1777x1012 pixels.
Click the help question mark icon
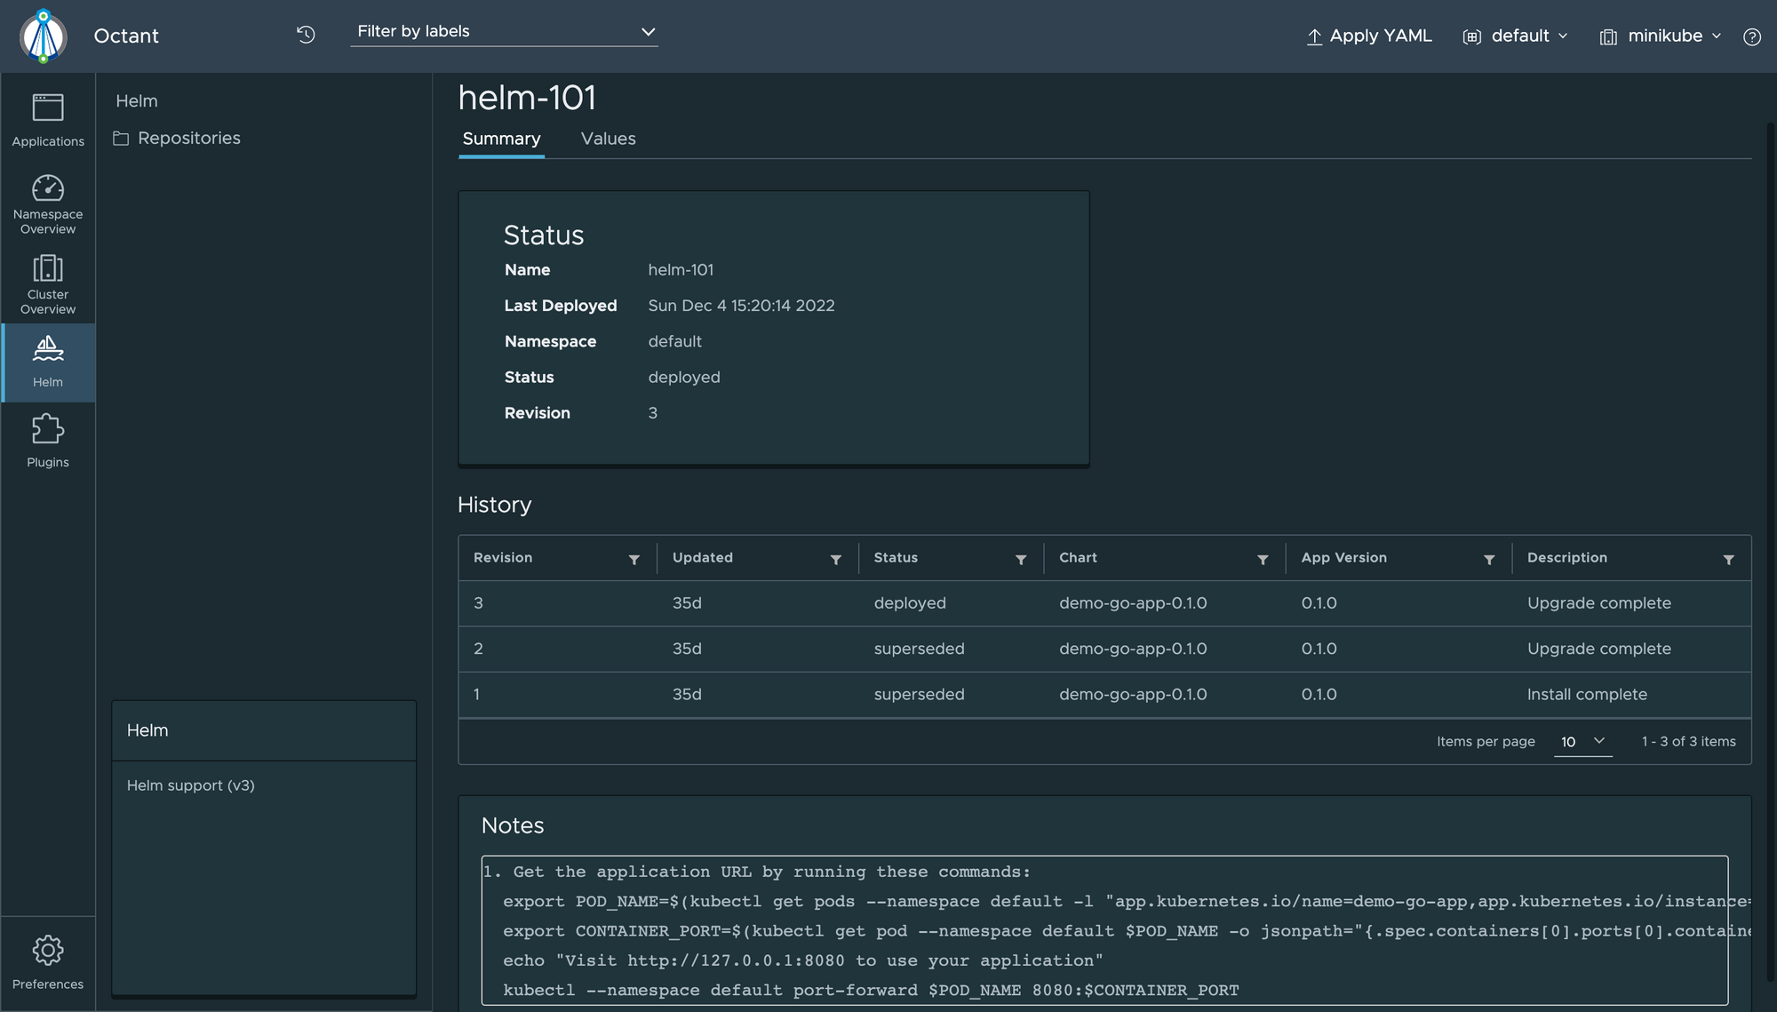click(x=1752, y=36)
